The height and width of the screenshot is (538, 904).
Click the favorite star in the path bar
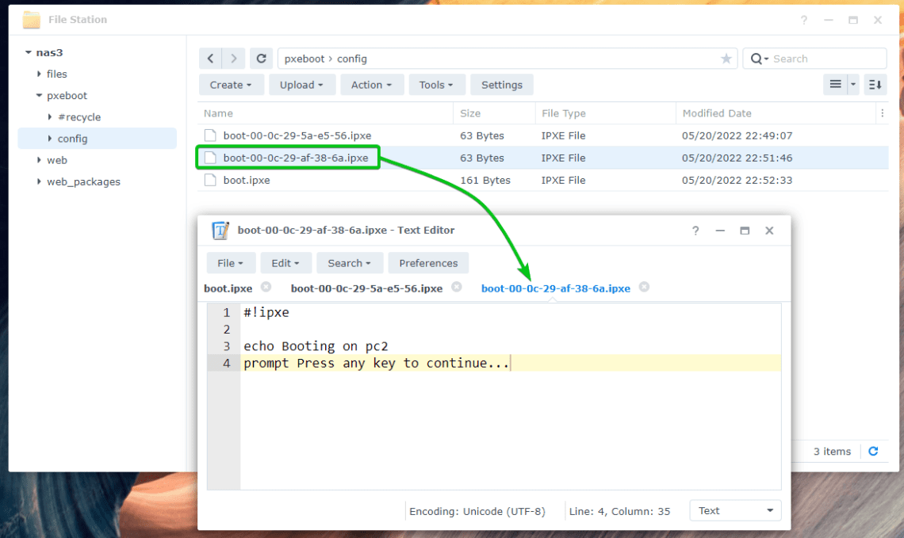point(726,58)
